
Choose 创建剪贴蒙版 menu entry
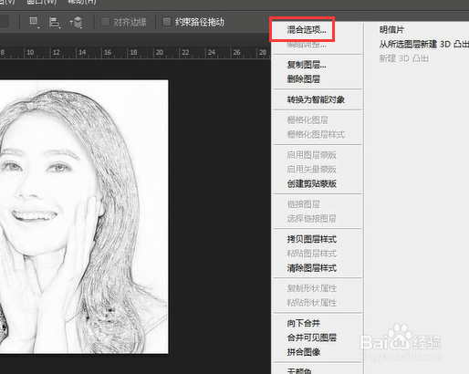coord(311,183)
